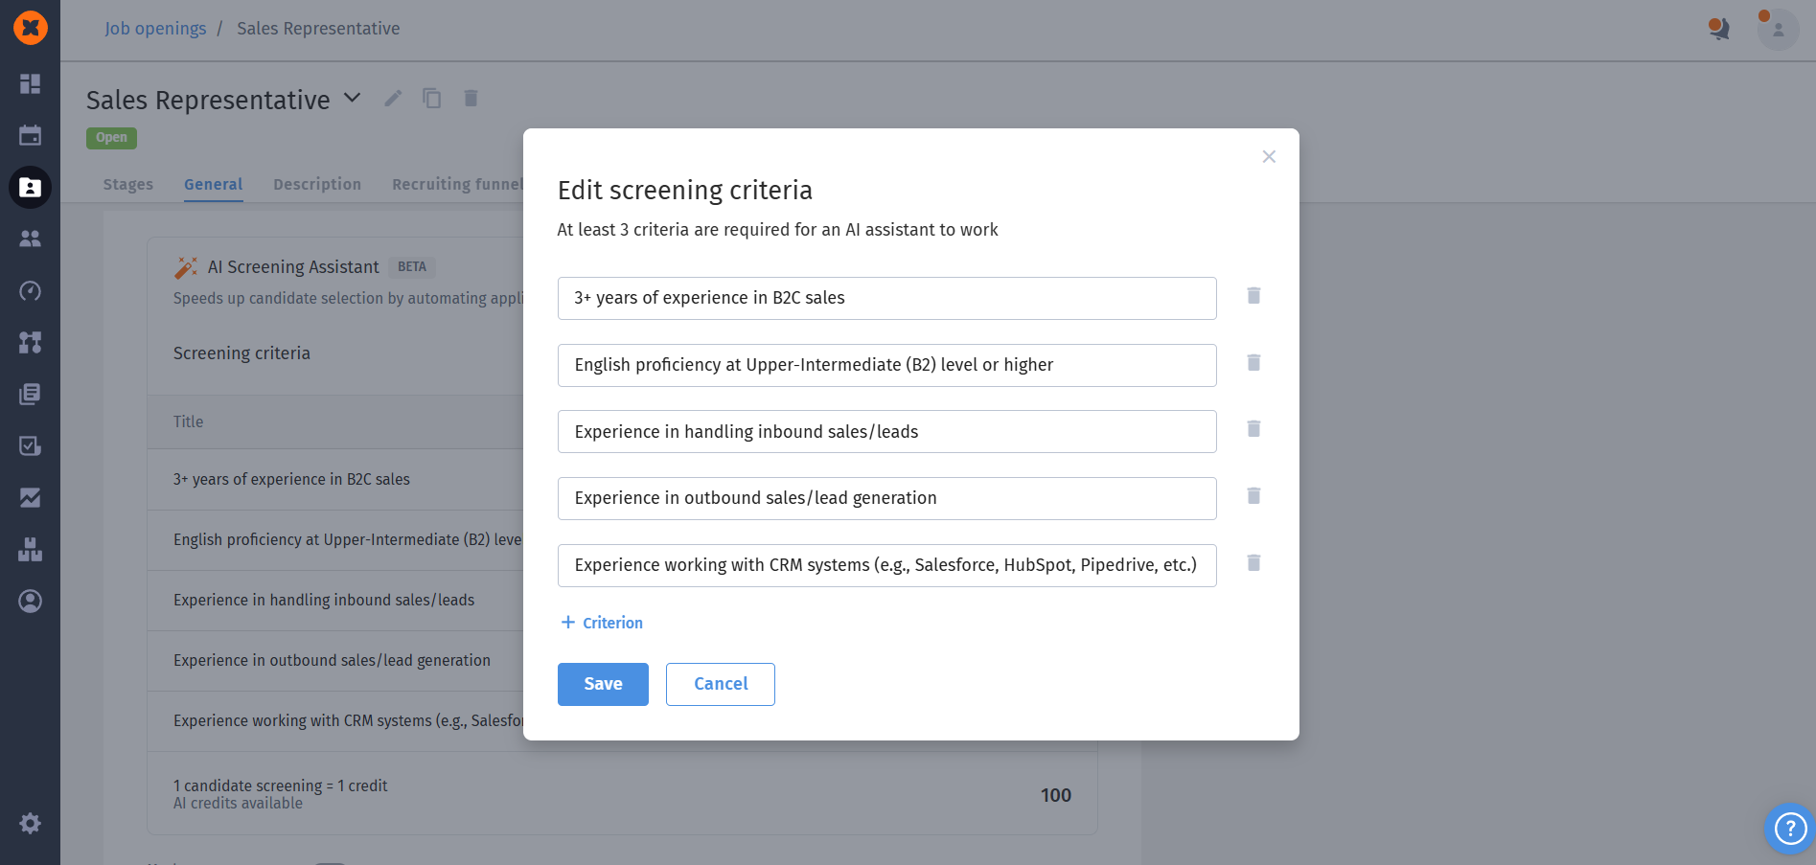Save the screening criteria
The height and width of the screenshot is (865, 1816).
click(603, 684)
